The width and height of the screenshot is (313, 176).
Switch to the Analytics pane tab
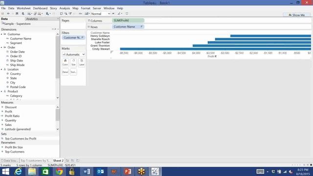coord(32,19)
